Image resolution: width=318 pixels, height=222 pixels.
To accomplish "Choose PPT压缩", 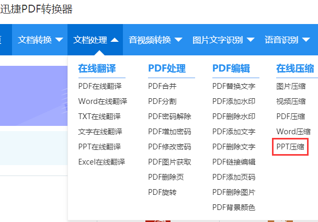I will click(290, 147).
